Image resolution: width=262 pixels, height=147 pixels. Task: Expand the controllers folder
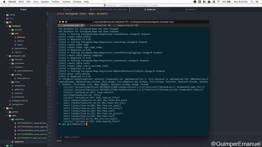pyautogui.click(x=10, y=63)
